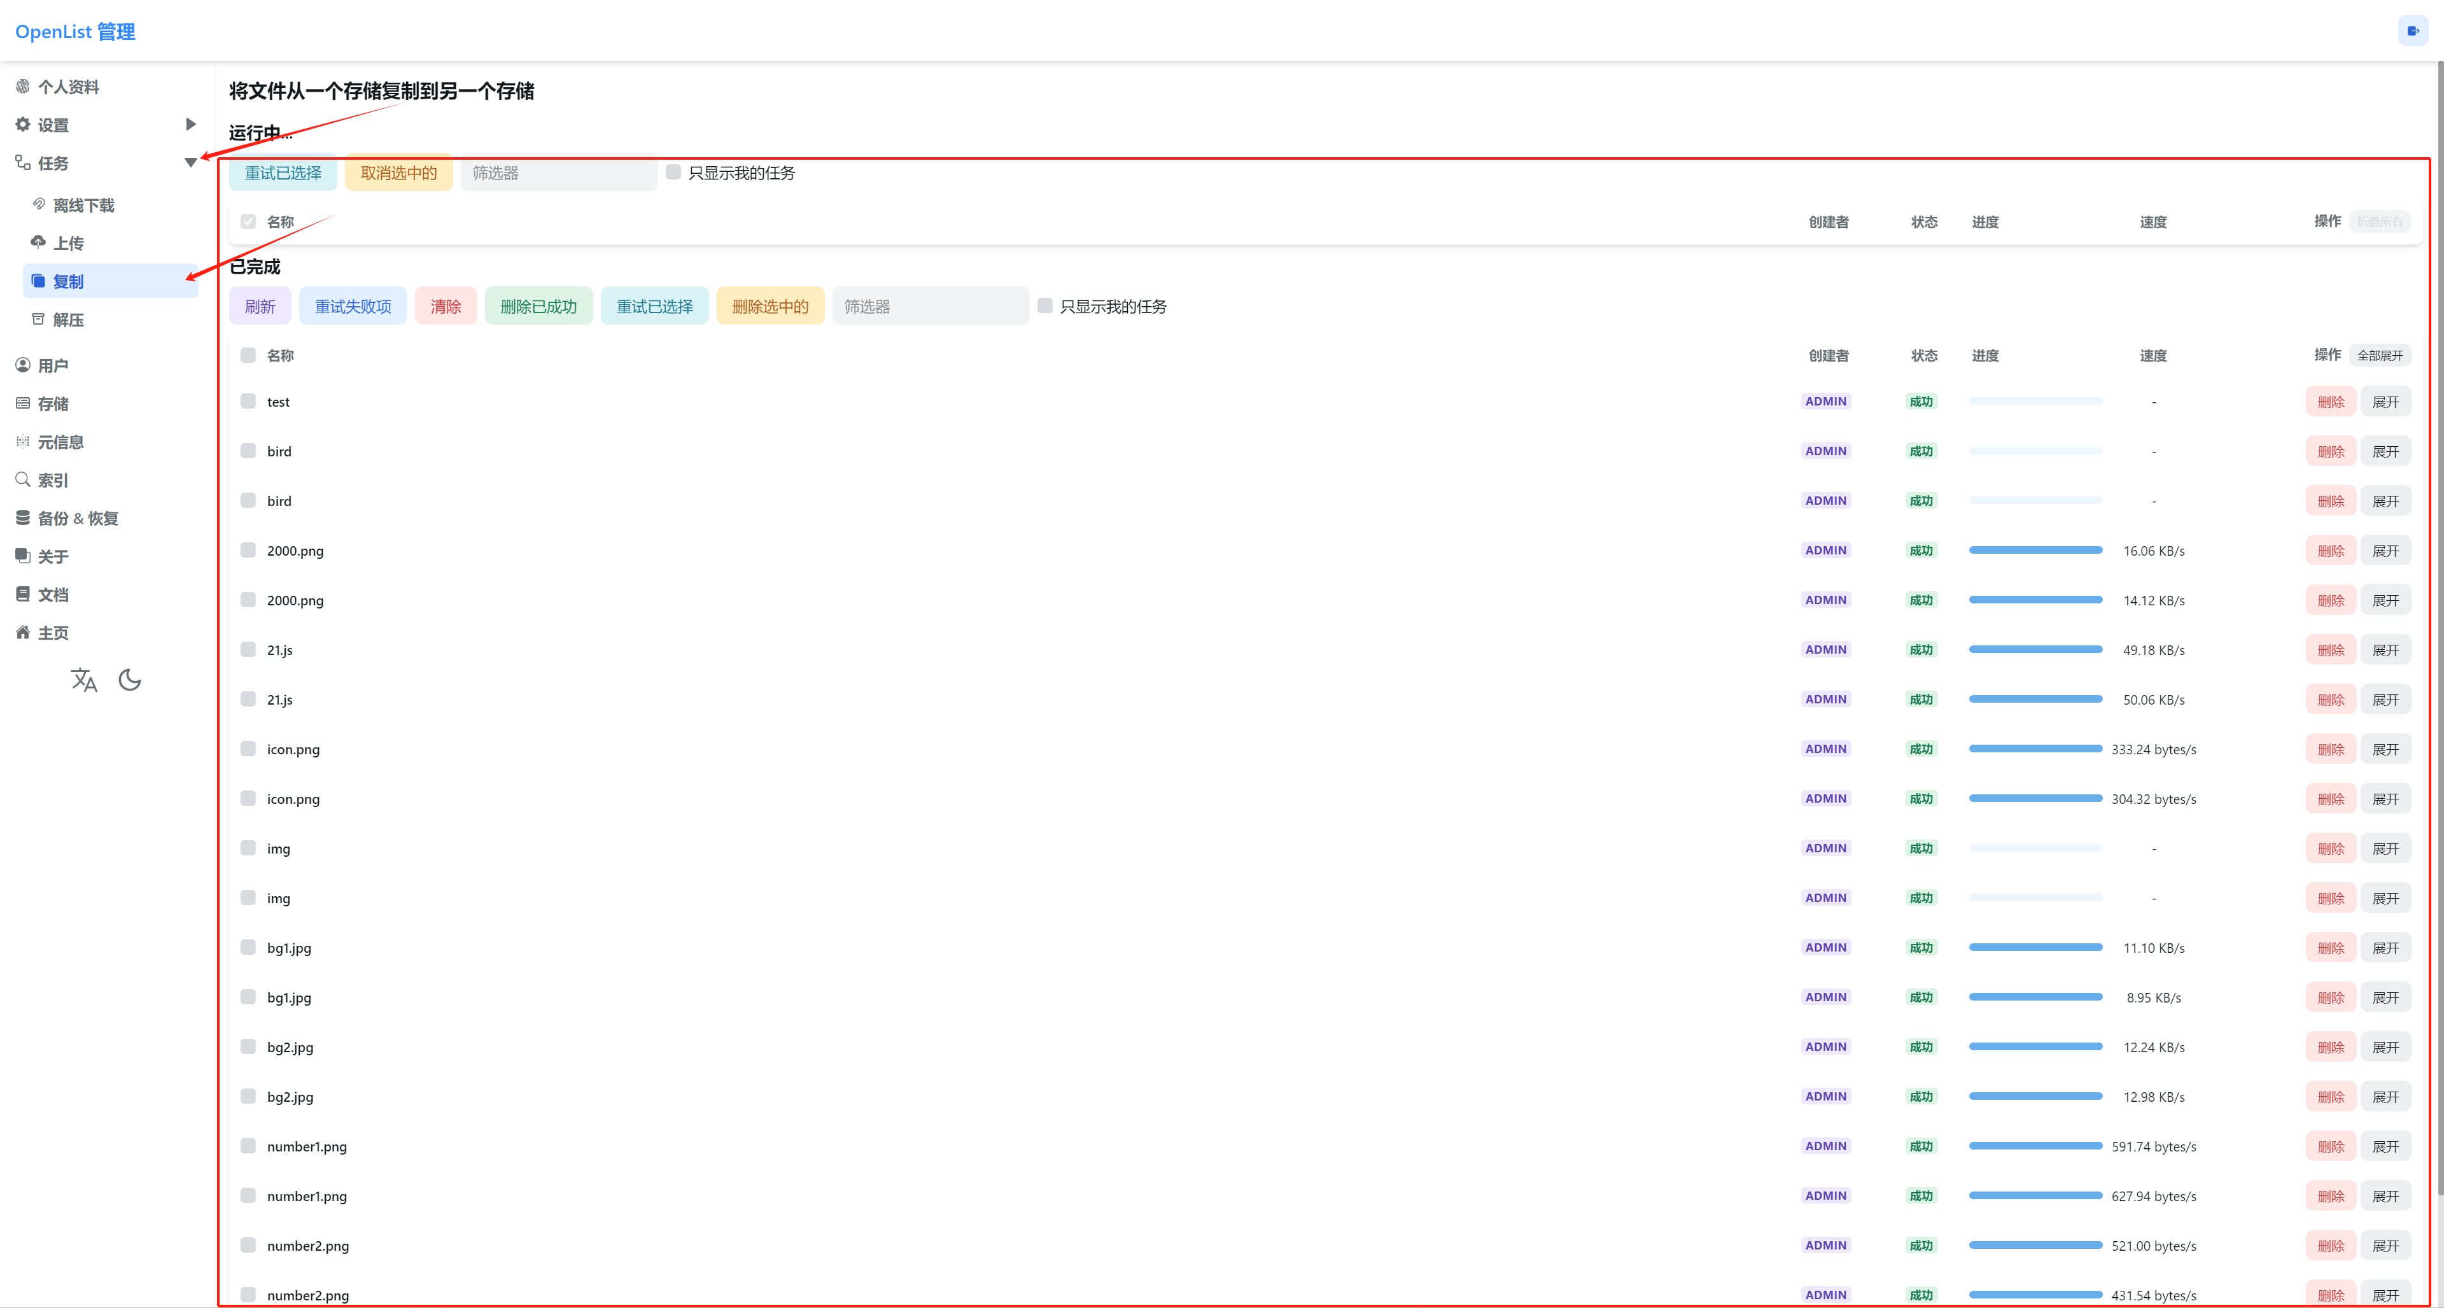Click the 用户 user icon
The height and width of the screenshot is (1308, 2444).
pos(23,365)
